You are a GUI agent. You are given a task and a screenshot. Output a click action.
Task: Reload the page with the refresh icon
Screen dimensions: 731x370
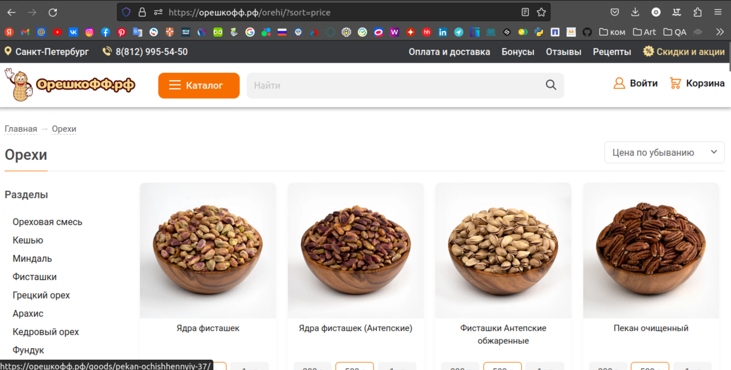tap(53, 13)
